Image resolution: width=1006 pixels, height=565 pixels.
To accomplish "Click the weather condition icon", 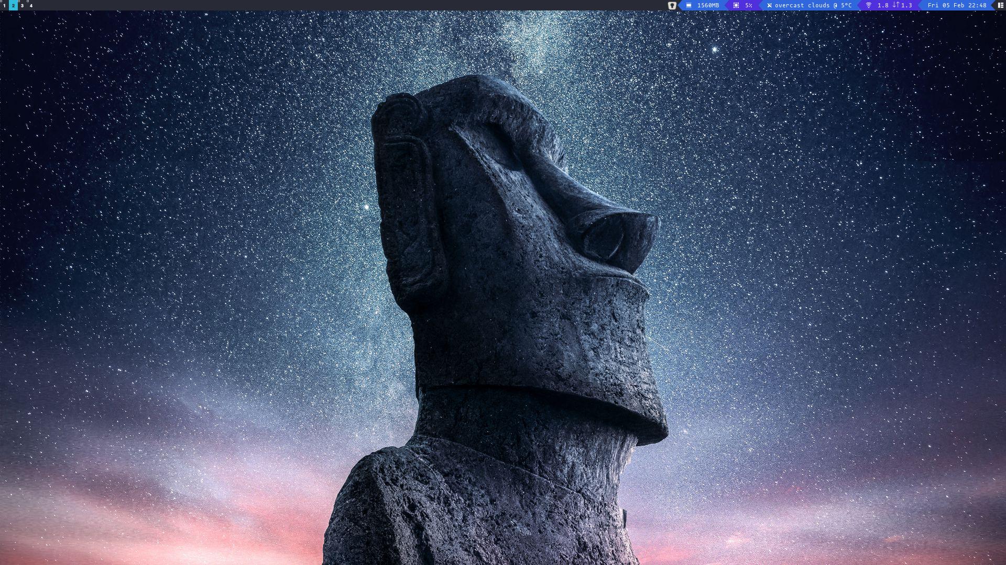I will [x=769, y=5].
